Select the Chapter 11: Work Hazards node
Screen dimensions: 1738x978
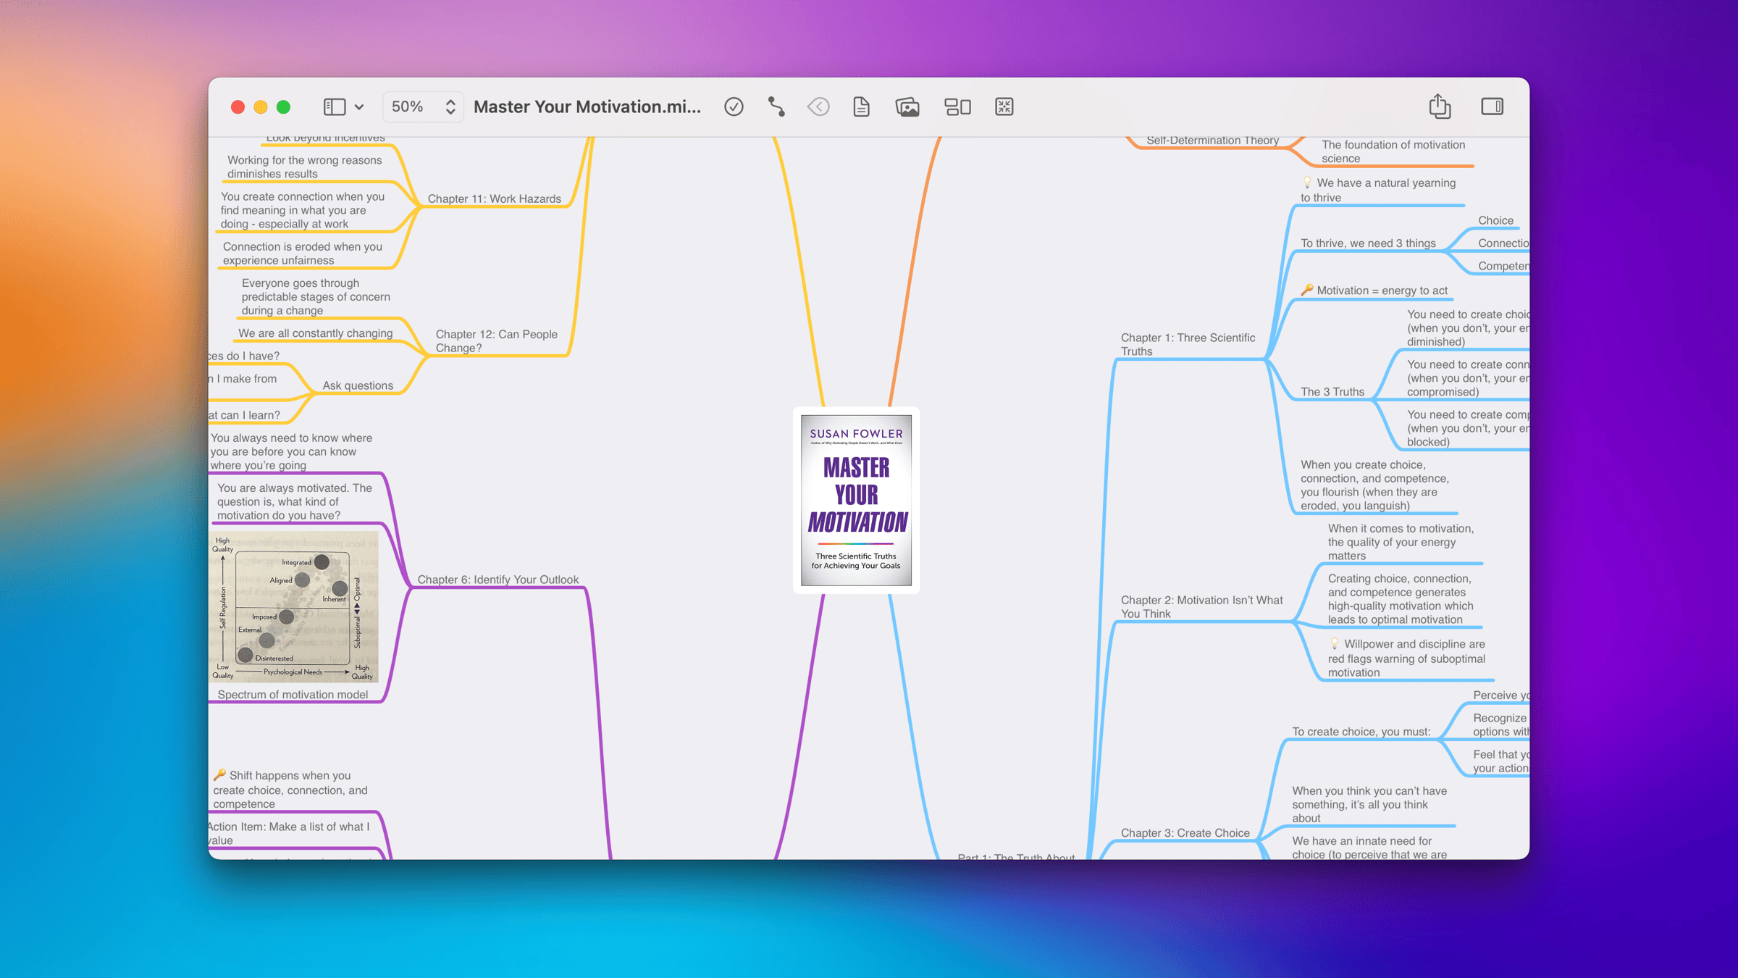pos(495,198)
